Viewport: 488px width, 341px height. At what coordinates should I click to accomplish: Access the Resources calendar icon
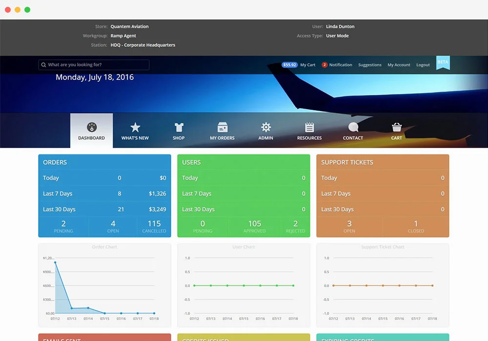(309, 126)
